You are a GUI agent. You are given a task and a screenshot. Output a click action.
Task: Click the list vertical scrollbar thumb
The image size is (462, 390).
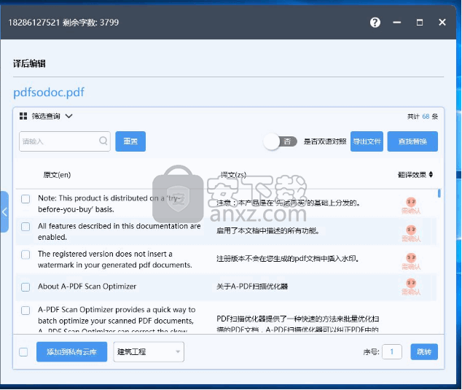pos(439,193)
